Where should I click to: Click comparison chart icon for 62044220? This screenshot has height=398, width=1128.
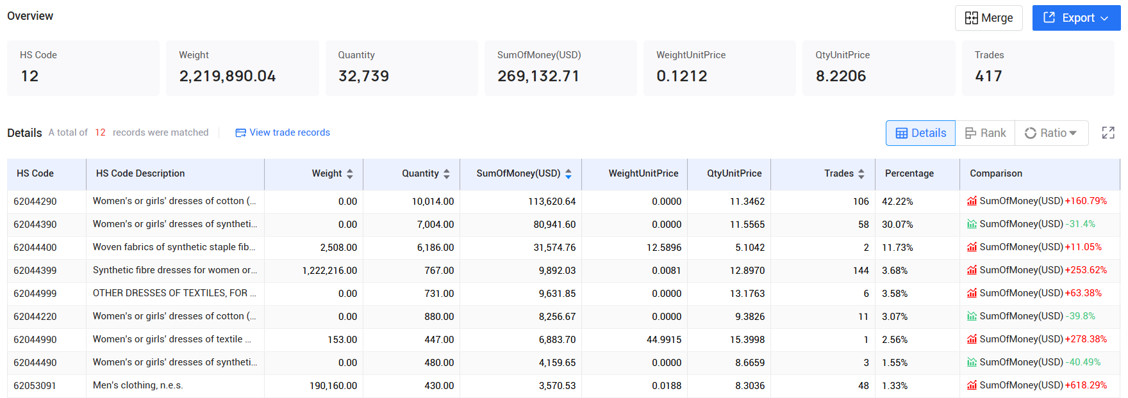(972, 316)
